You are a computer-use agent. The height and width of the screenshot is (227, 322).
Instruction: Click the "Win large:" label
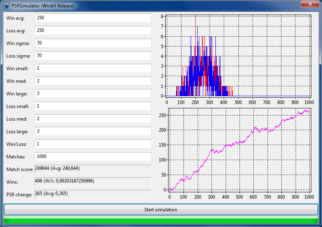(x=17, y=94)
